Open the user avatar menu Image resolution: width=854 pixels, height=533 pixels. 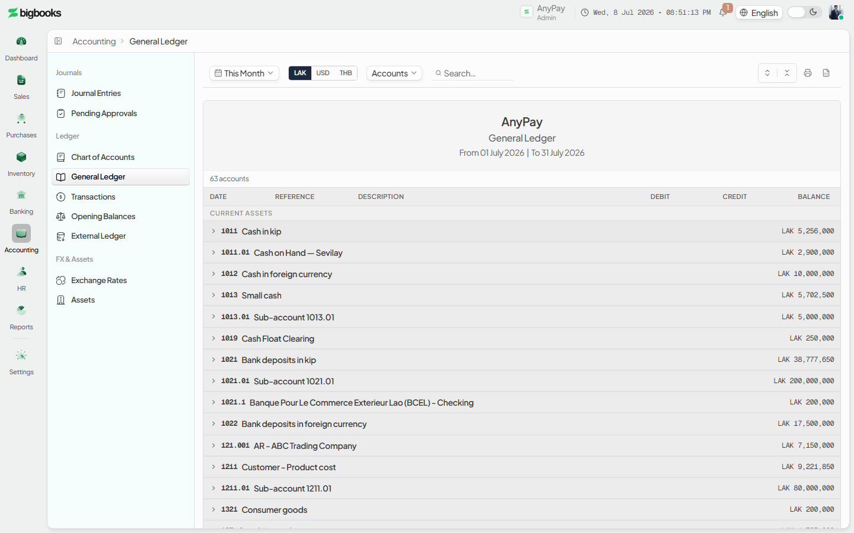point(836,12)
